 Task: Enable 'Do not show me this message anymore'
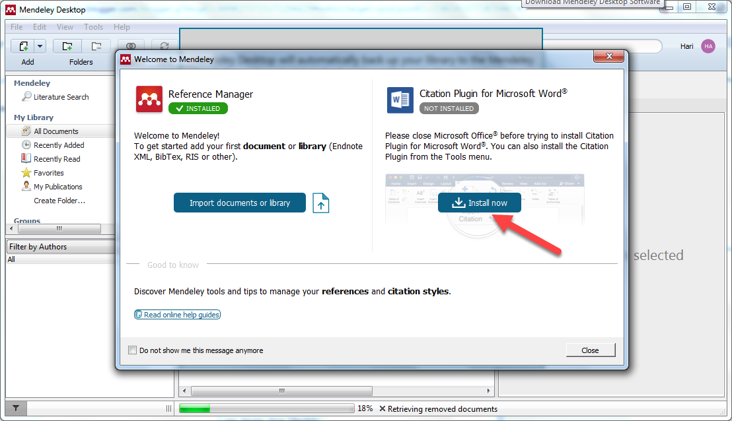click(x=133, y=350)
